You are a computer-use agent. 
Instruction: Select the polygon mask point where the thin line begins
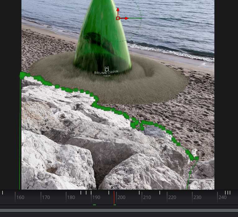point(197,158)
